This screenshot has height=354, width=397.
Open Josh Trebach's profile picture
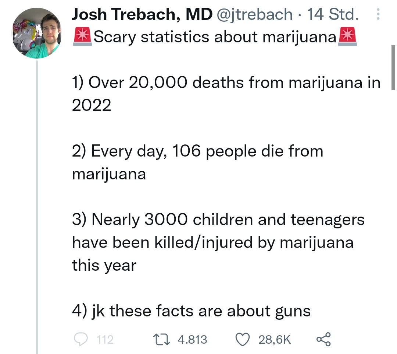tap(37, 33)
